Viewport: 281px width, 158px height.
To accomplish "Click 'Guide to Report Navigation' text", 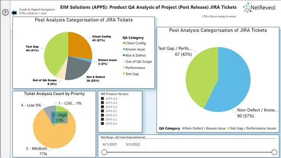I will pyautogui.click(x=37, y=10).
